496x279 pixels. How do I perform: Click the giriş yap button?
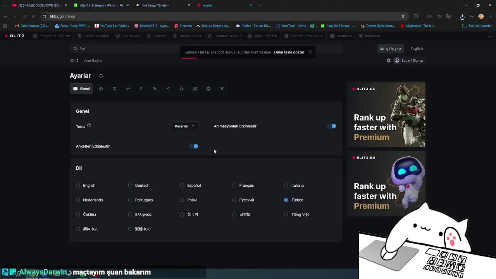tap(390, 48)
